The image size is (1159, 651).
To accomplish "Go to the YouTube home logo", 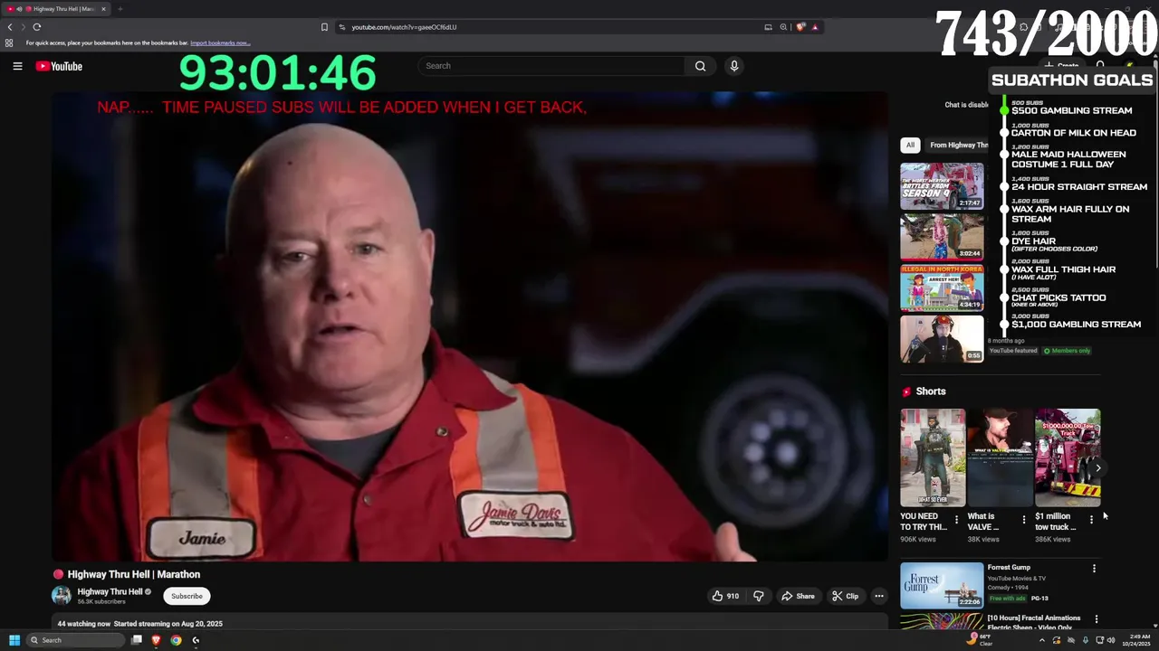I will pyautogui.click(x=59, y=66).
